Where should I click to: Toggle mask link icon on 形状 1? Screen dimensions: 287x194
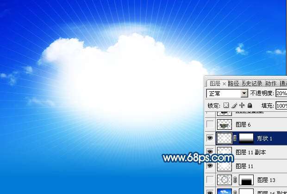point(235,138)
